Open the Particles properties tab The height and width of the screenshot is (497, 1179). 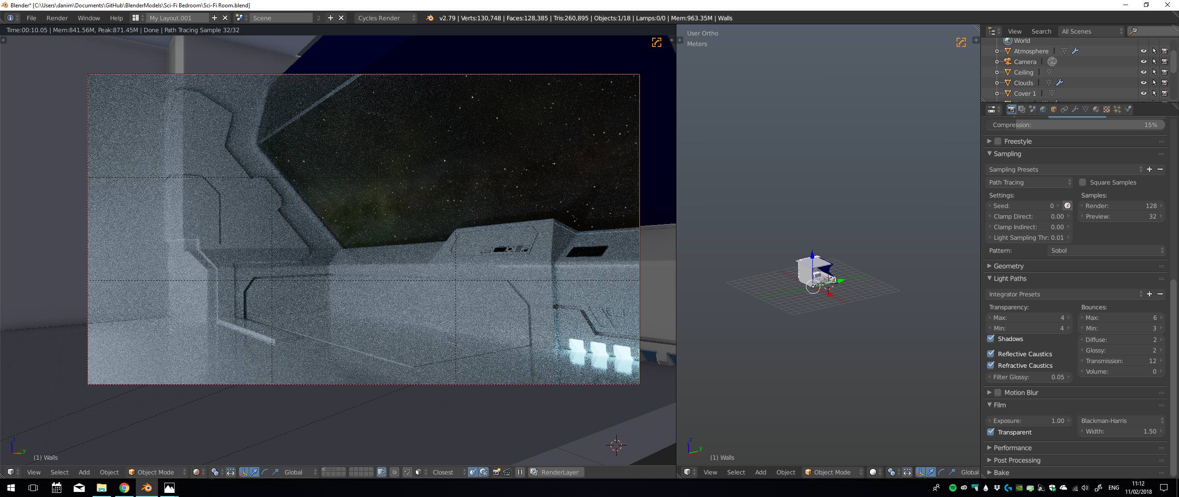click(x=1117, y=110)
